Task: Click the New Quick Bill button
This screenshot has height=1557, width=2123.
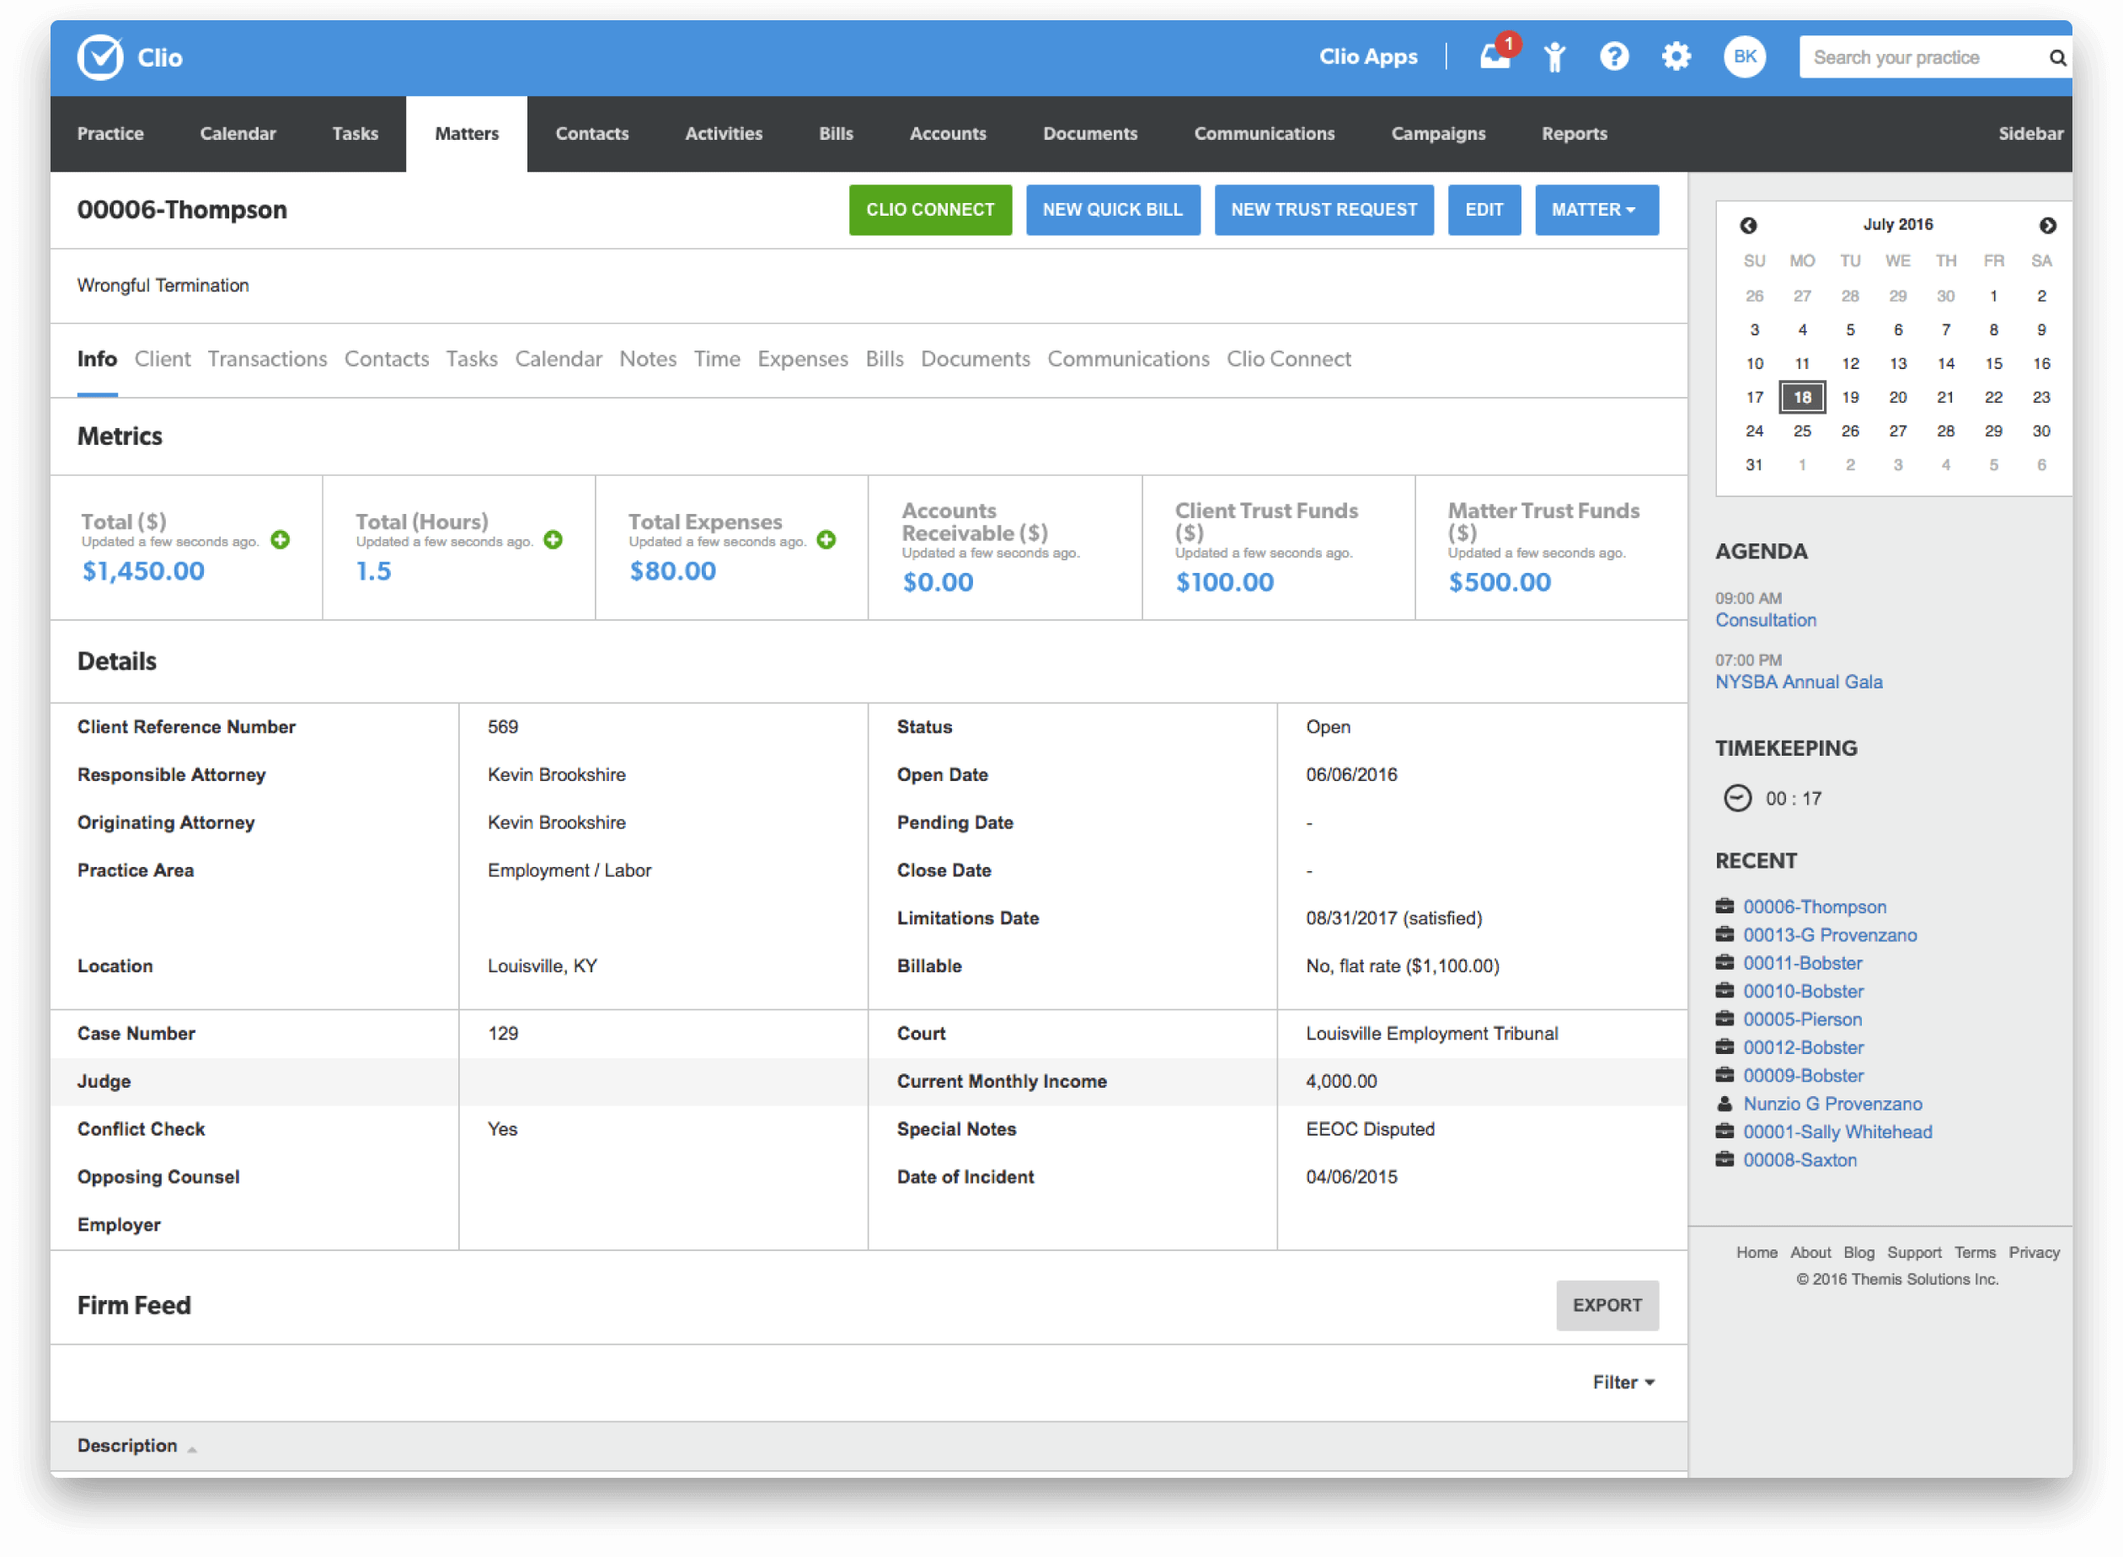Action: tap(1112, 210)
